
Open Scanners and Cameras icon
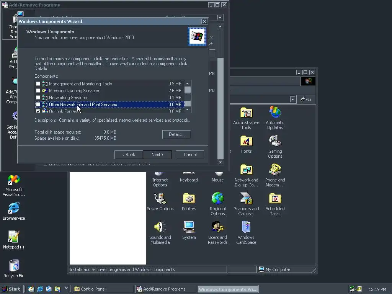[x=246, y=204]
